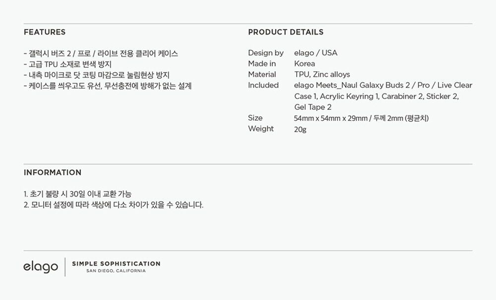Select the TPU, Zinc alloys text
Viewport: 496px width, 300px height.
tap(322, 75)
